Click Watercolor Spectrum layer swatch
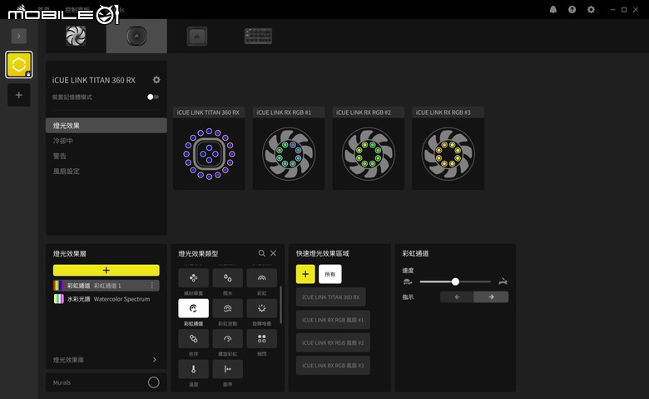This screenshot has height=399, width=649. point(59,299)
